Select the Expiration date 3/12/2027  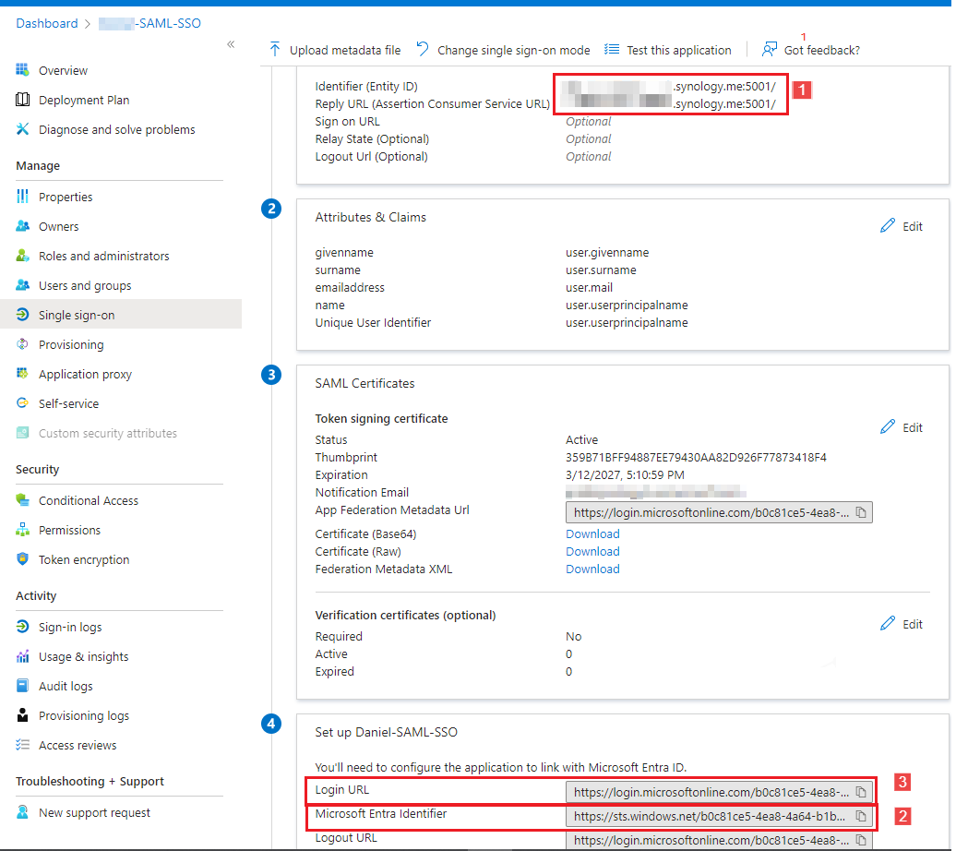(x=625, y=475)
